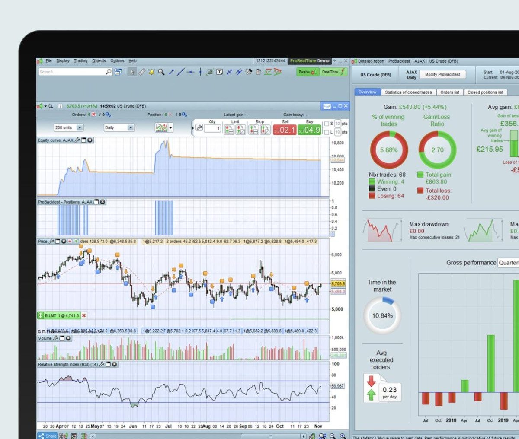Open Equity curve AJAX wrench settings
This screenshot has width=519, height=439.
(77, 140)
